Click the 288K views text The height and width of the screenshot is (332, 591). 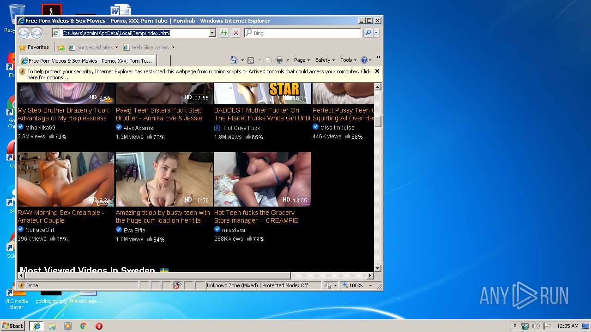(x=229, y=239)
